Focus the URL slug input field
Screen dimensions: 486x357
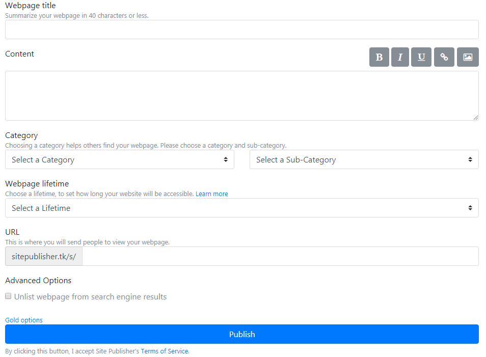click(x=280, y=256)
